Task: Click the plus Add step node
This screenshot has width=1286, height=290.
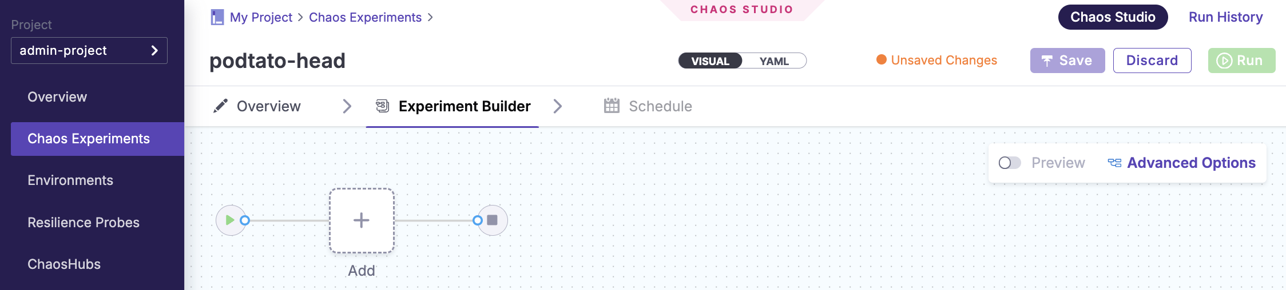Action: (362, 220)
